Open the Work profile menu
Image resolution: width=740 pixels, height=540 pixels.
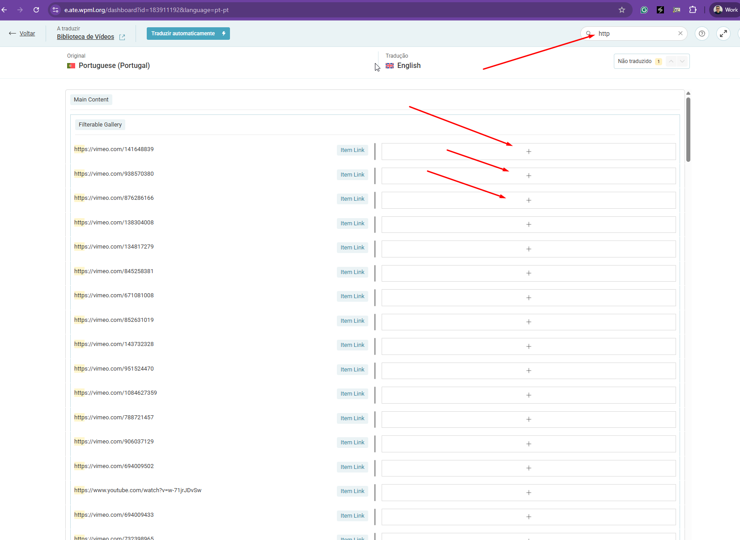726,10
